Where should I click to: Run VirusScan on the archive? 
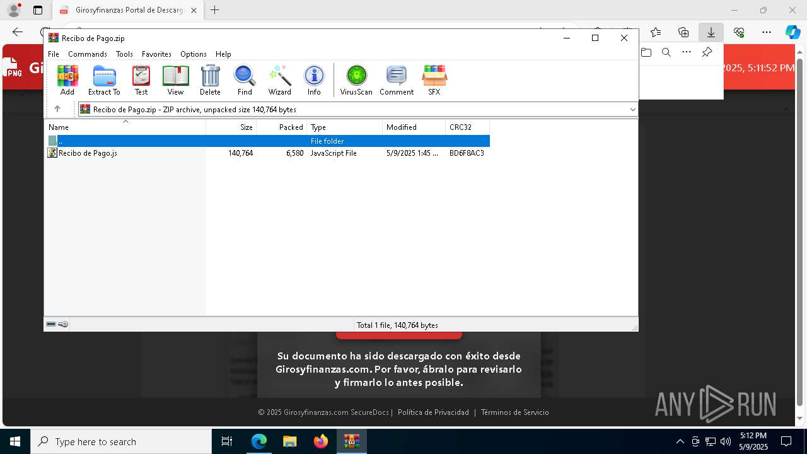(356, 80)
